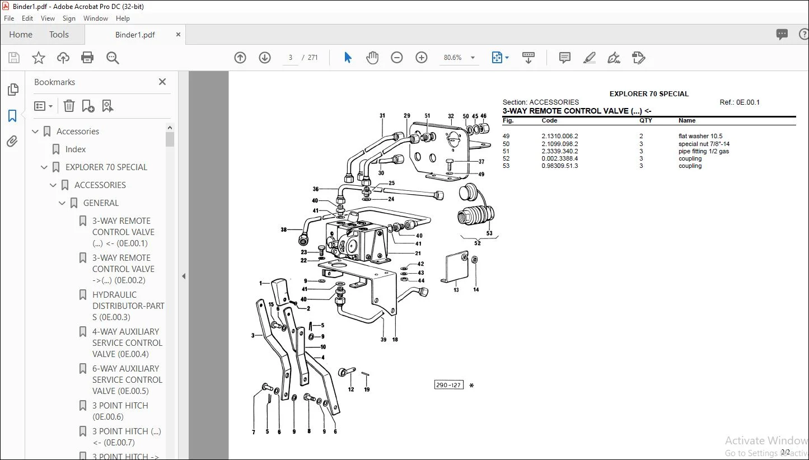Go to previous page with up arrow
809x460 pixels.
[240, 58]
